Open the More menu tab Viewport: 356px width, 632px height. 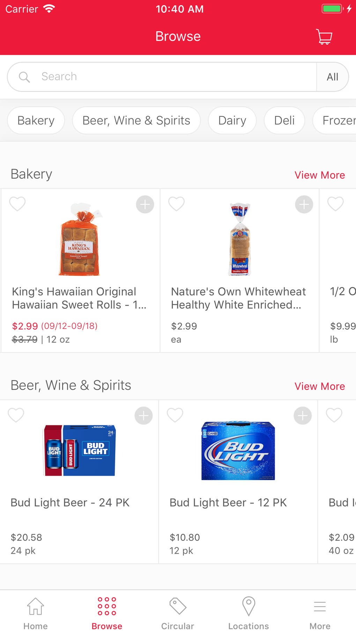[320, 613]
